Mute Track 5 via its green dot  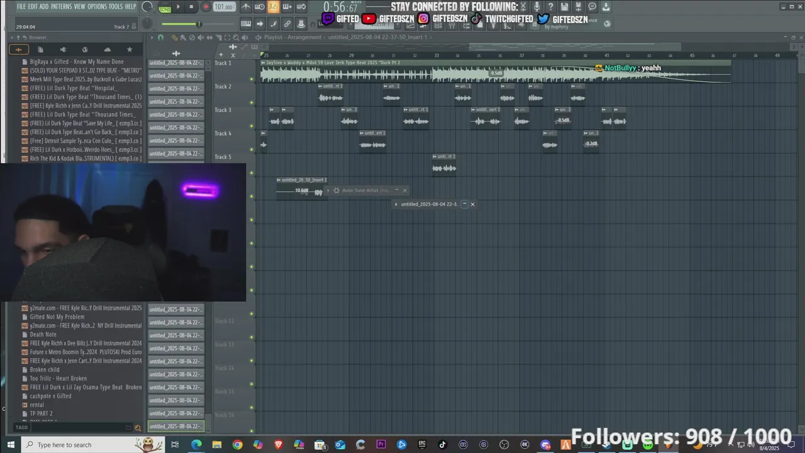click(252, 173)
